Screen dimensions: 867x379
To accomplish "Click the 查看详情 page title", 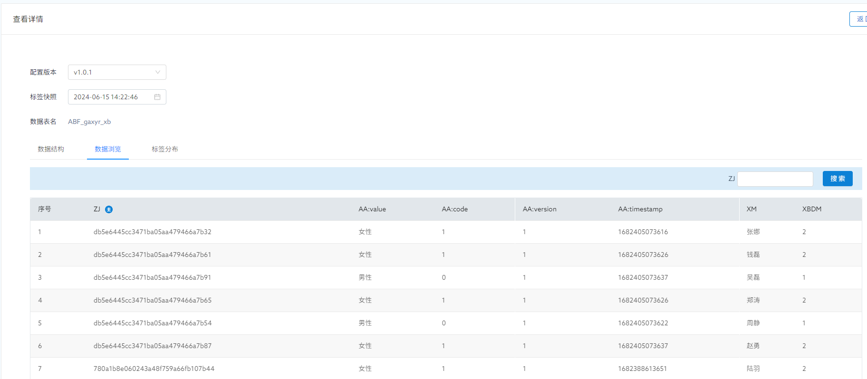I will point(28,19).
